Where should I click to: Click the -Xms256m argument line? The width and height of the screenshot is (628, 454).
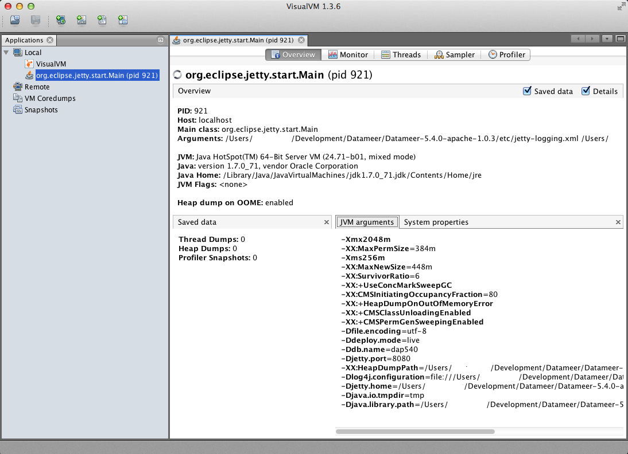tap(363, 257)
